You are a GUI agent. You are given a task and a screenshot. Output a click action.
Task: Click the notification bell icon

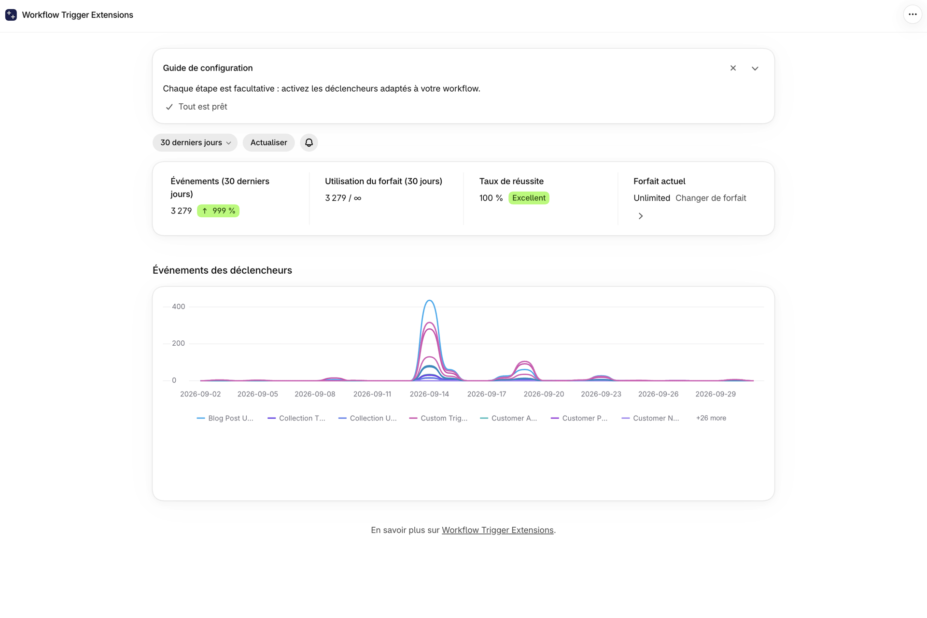tap(309, 142)
